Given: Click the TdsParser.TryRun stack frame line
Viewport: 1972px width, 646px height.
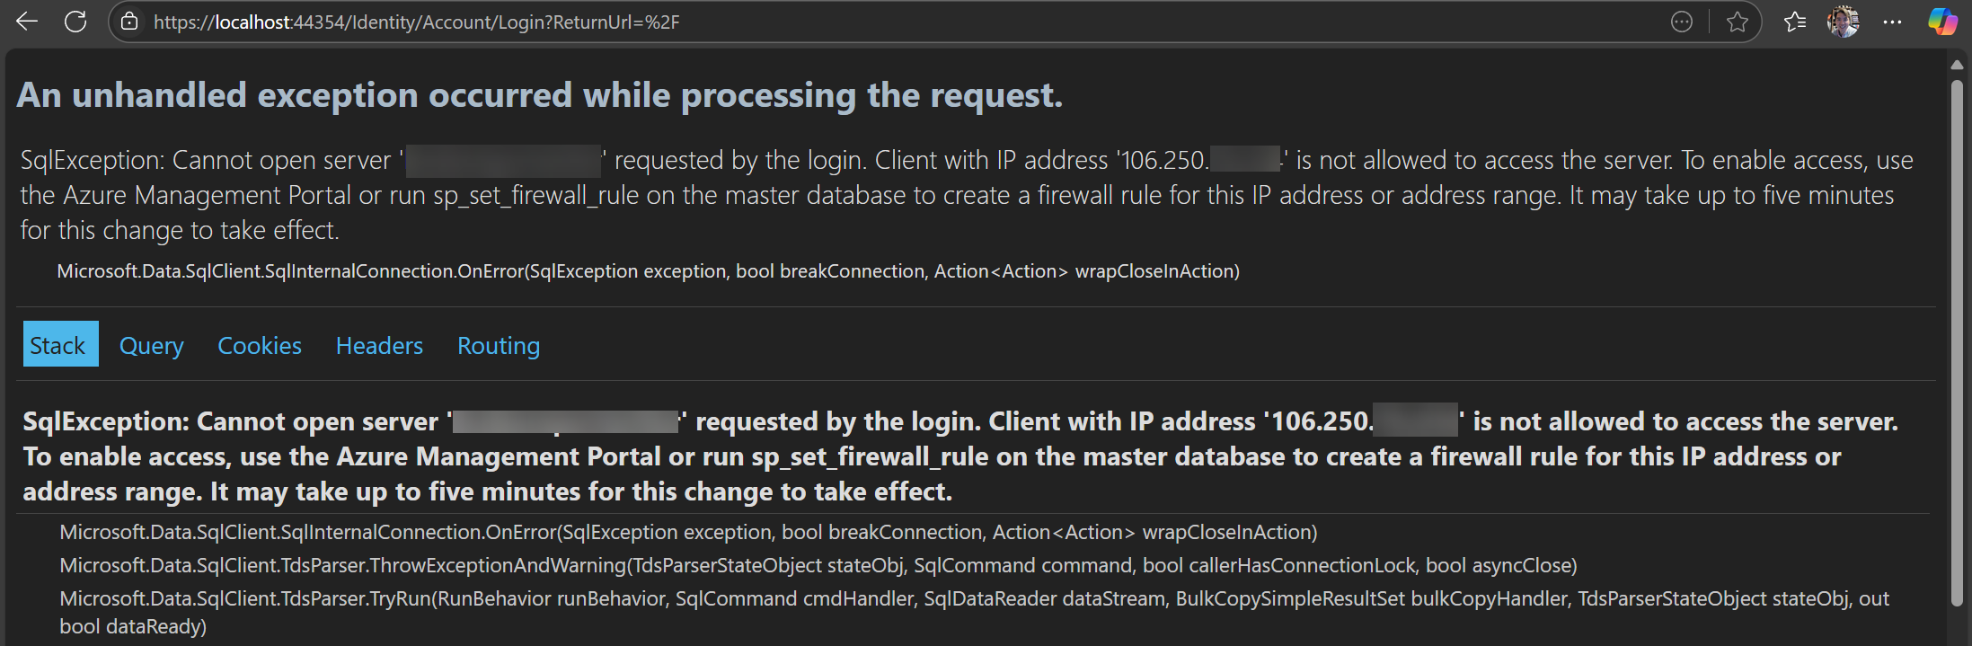Looking at the screenshot, I should point(974,598).
